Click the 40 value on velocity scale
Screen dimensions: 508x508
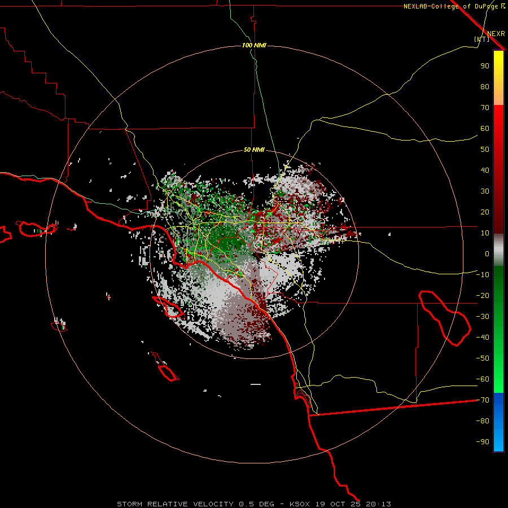pyautogui.click(x=485, y=170)
